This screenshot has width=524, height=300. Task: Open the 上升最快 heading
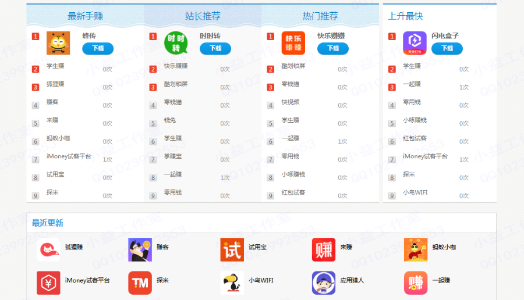tap(405, 16)
